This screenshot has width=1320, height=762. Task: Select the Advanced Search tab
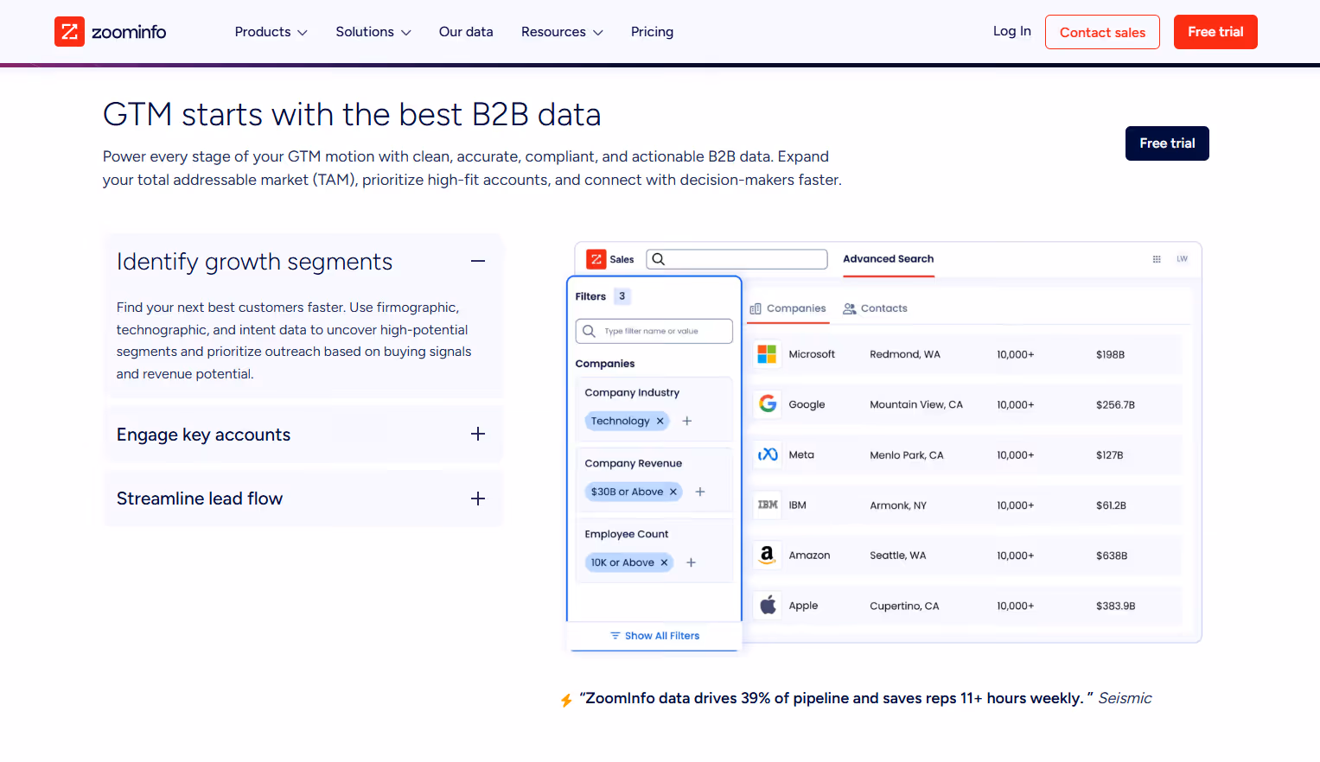point(889,259)
